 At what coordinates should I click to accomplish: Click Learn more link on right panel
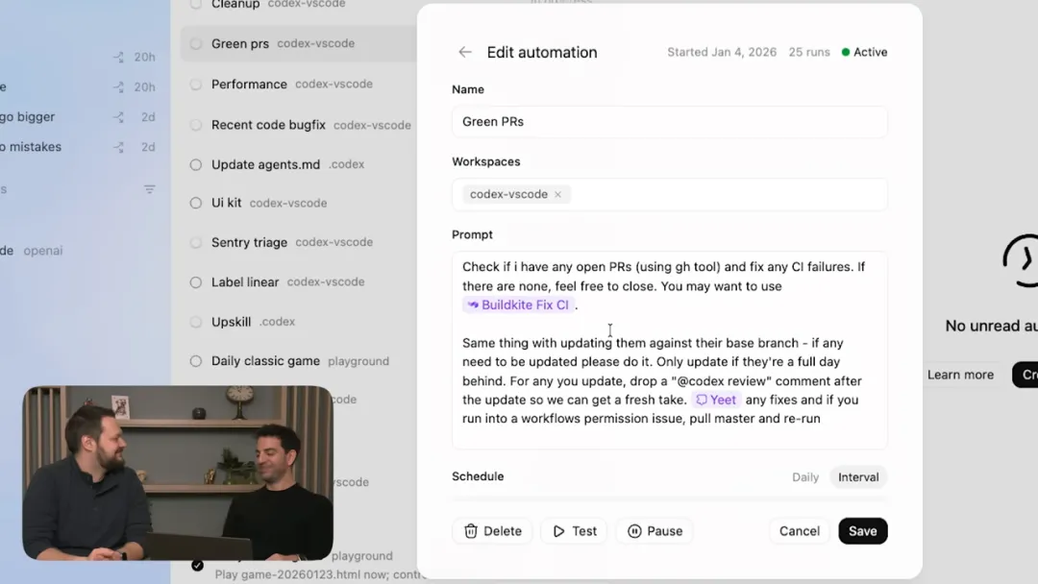point(960,375)
